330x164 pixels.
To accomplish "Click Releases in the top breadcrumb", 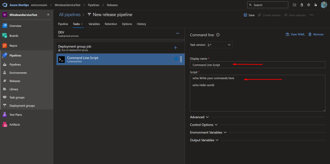I will pos(112,5).
